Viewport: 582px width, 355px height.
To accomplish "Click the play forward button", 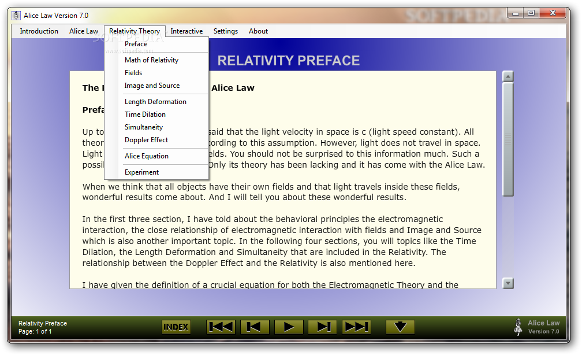I will click(289, 327).
